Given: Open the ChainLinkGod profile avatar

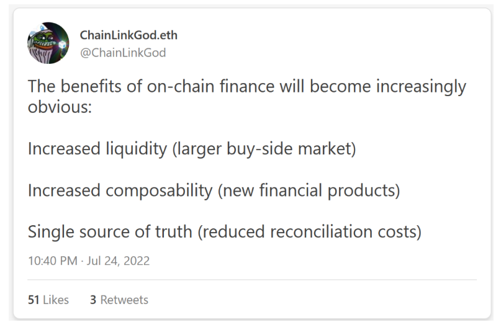Looking at the screenshot, I should pyautogui.click(x=48, y=43).
